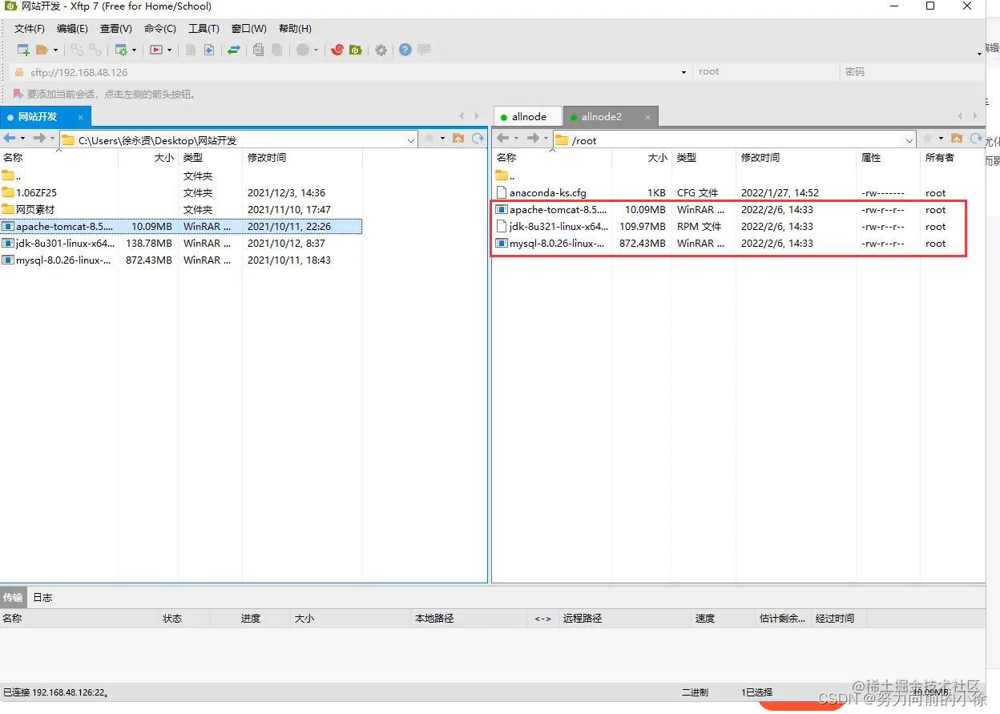This screenshot has width=1000, height=714.
Task: Open the 窗口(W) menu
Action: pyautogui.click(x=248, y=28)
